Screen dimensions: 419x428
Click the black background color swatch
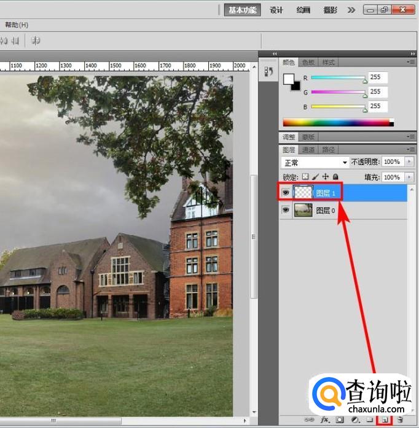297,87
